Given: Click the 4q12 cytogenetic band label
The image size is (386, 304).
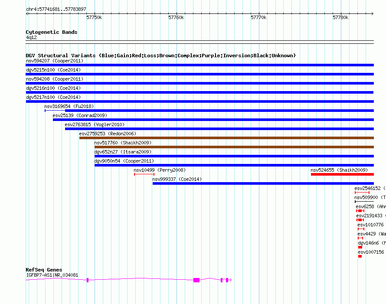Looking at the screenshot, I should 32,37.
